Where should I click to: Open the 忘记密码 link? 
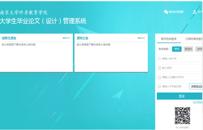(x=198, y=103)
